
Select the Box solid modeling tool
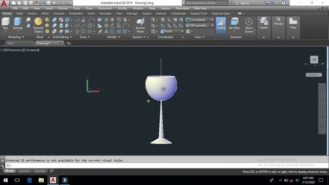pos(6,23)
